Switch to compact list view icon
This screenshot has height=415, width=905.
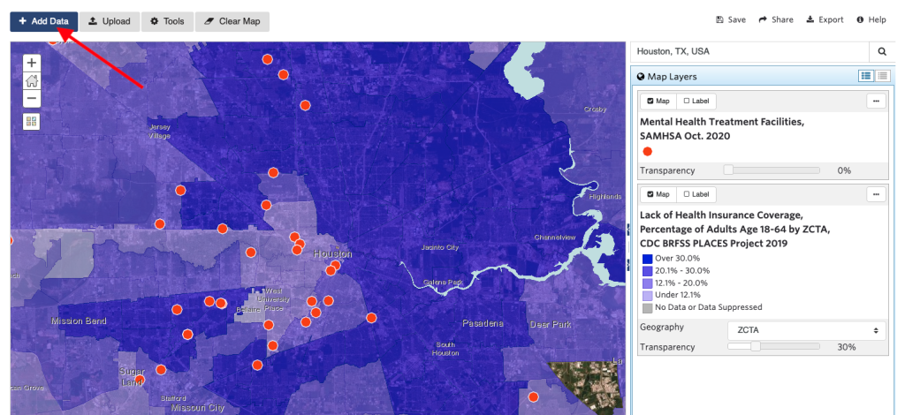882,76
